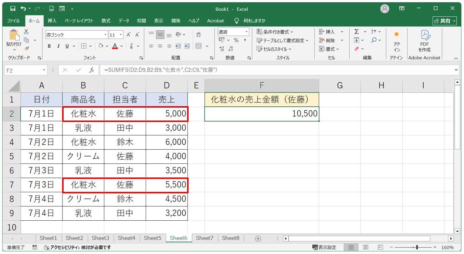
Task: Align text to the right
Action: click(x=169, y=46)
